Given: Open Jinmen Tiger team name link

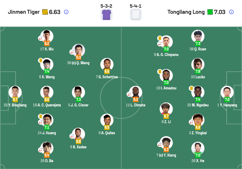Looking at the screenshot, I should [24, 12].
